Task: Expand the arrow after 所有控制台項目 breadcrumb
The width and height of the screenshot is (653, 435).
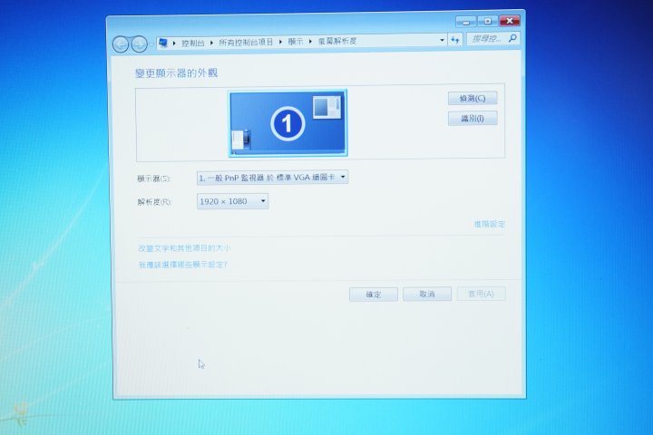Action: (280, 42)
